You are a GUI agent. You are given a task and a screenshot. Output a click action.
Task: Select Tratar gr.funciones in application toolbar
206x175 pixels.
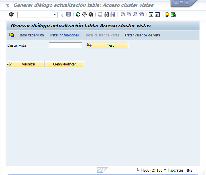pyautogui.click(x=64, y=35)
